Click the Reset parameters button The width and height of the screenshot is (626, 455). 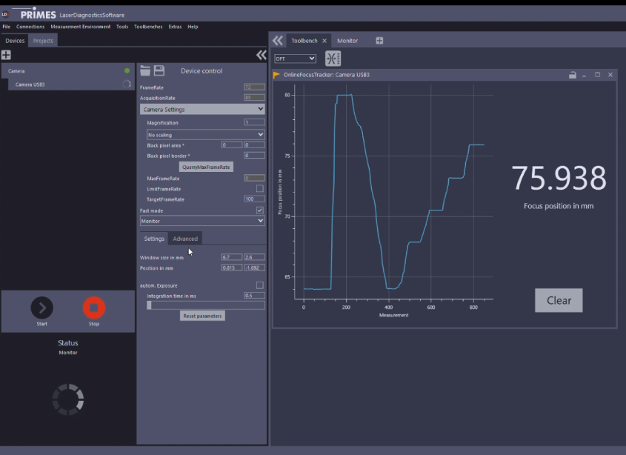tap(202, 316)
